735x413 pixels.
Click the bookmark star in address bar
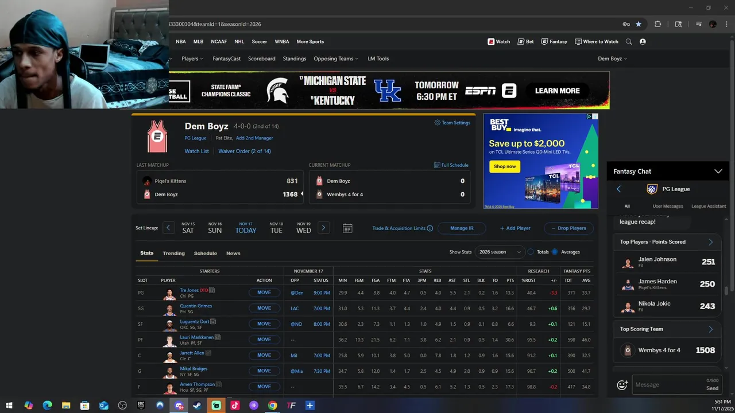click(639, 24)
